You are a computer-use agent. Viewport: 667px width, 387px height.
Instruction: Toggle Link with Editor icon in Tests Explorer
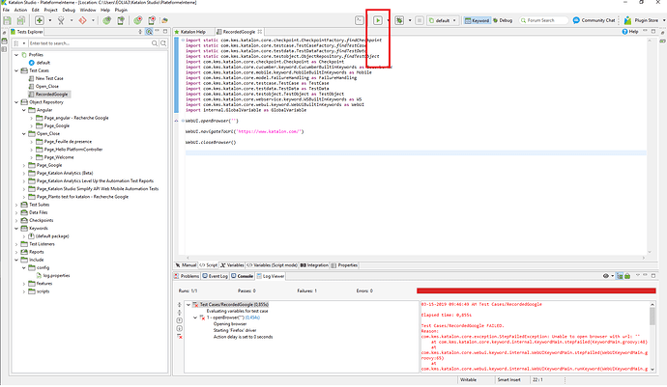pos(149,32)
